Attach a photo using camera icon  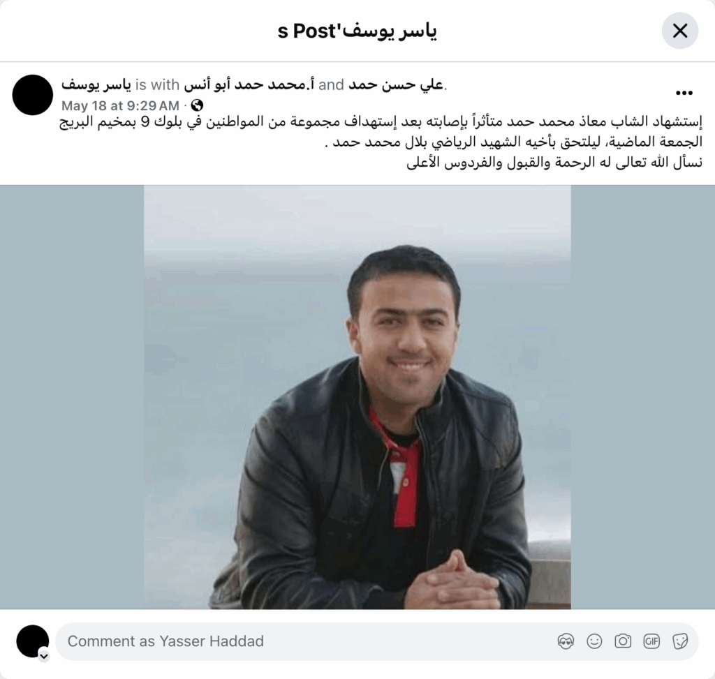623,641
